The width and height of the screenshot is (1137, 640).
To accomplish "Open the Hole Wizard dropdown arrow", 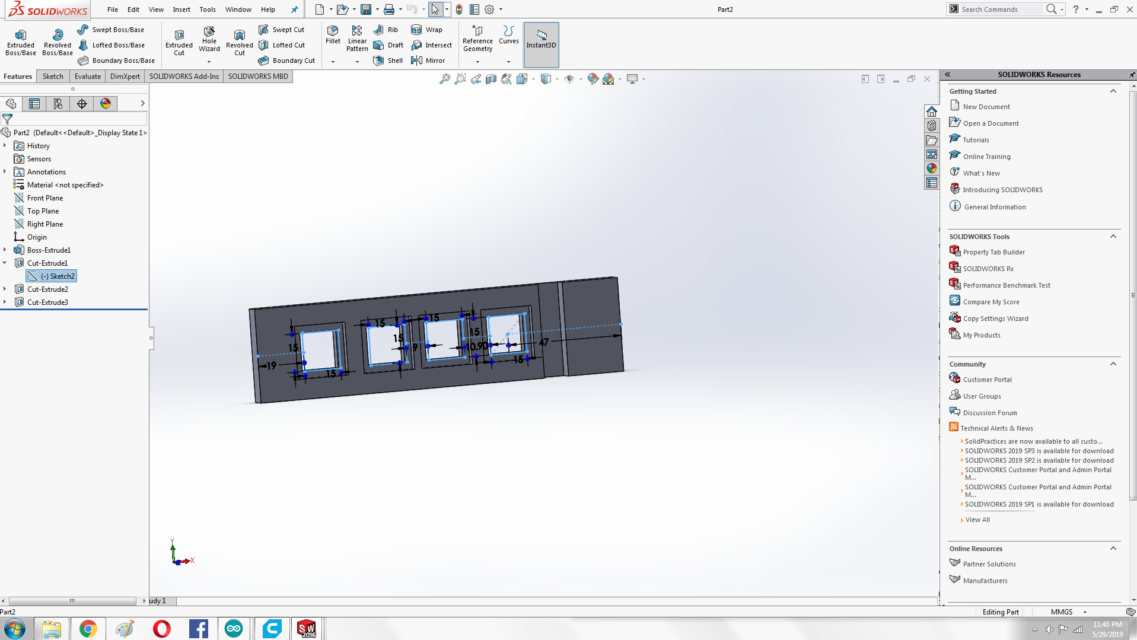I will tap(209, 62).
